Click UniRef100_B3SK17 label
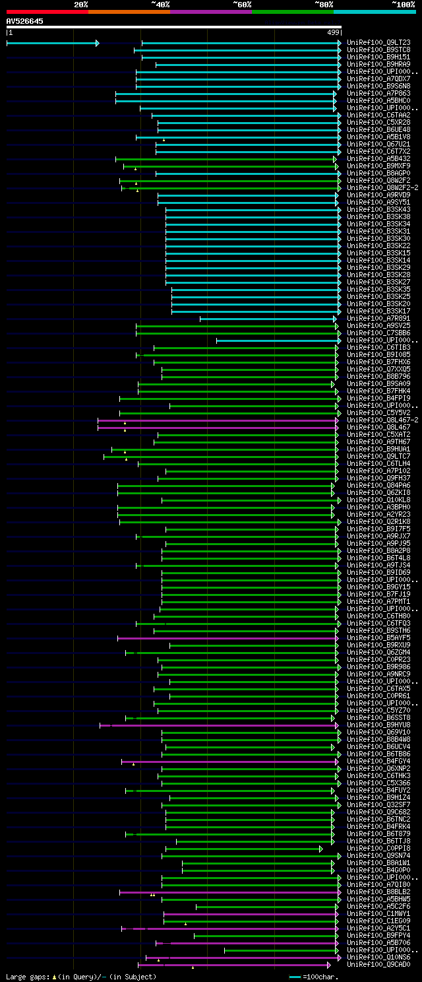The height and width of the screenshot is (982, 422). 378,311
